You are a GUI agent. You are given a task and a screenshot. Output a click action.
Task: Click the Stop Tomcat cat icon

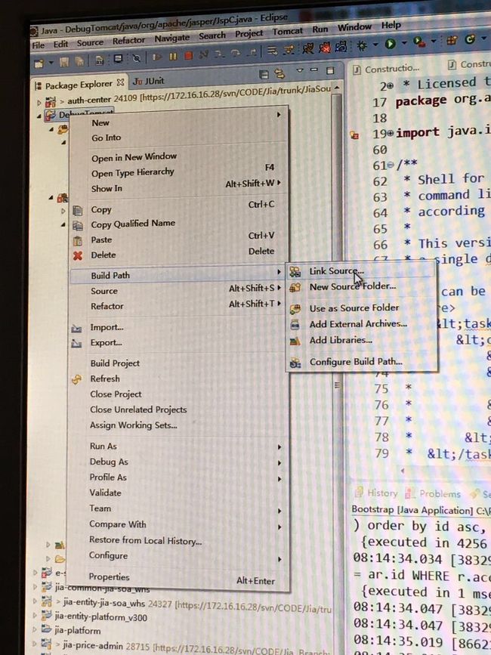click(324, 48)
